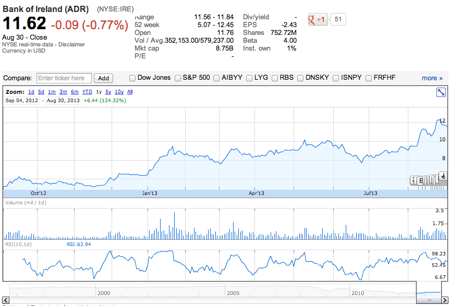Image resolution: width=450 pixels, height=306 pixels.
Task: Zoom the chart to 5y
Action: pyautogui.click(x=108, y=92)
